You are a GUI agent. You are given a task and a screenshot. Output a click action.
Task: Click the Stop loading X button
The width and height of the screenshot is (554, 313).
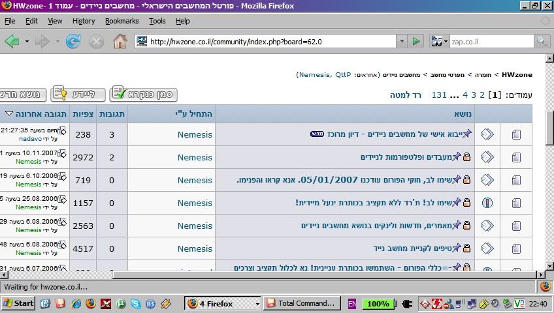tap(96, 42)
